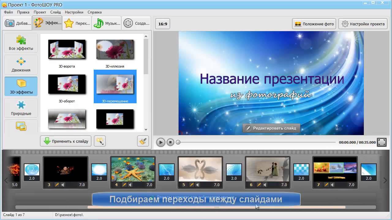
Task: Click the brush clear effects button
Action: pos(143,141)
